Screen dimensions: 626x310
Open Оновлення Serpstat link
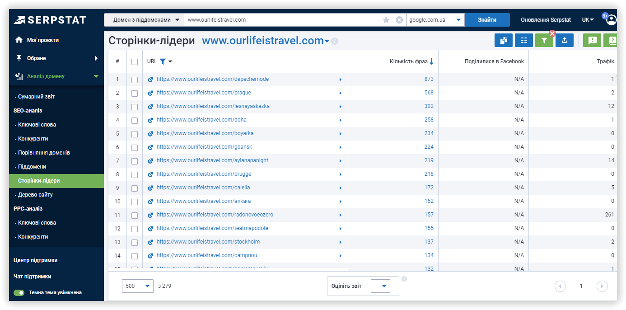[546, 20]
